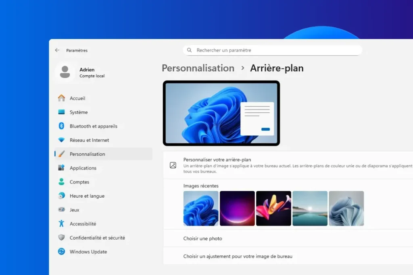413x275 pixels.
Task: Select Accueil in the navigation menu
Action: coord(78,98)
